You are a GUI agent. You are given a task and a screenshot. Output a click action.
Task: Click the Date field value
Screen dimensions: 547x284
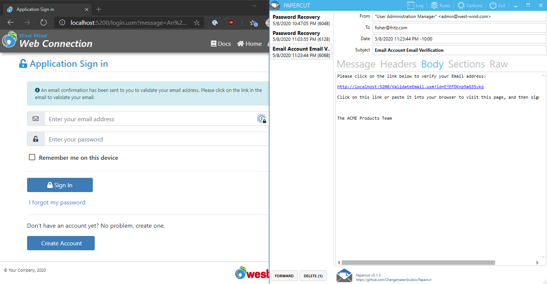[459, 39]
